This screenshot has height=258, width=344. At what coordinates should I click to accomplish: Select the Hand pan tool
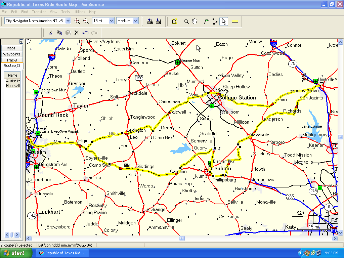[x=195, y=21]
